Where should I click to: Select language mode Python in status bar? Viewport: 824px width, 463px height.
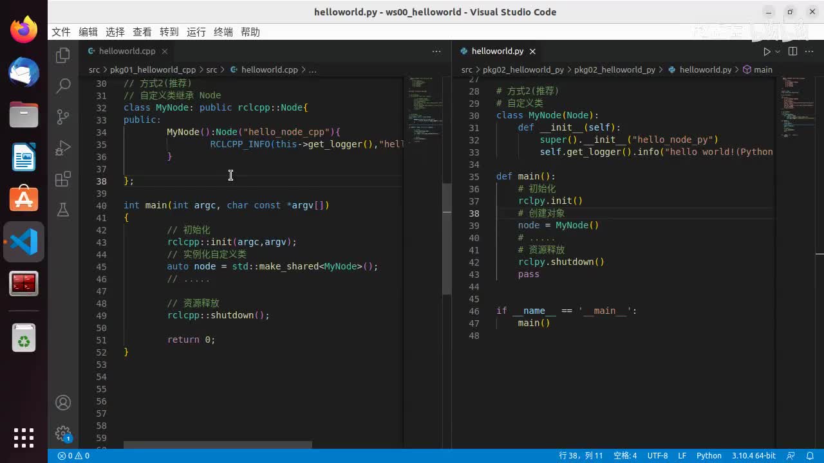[709, 456]
